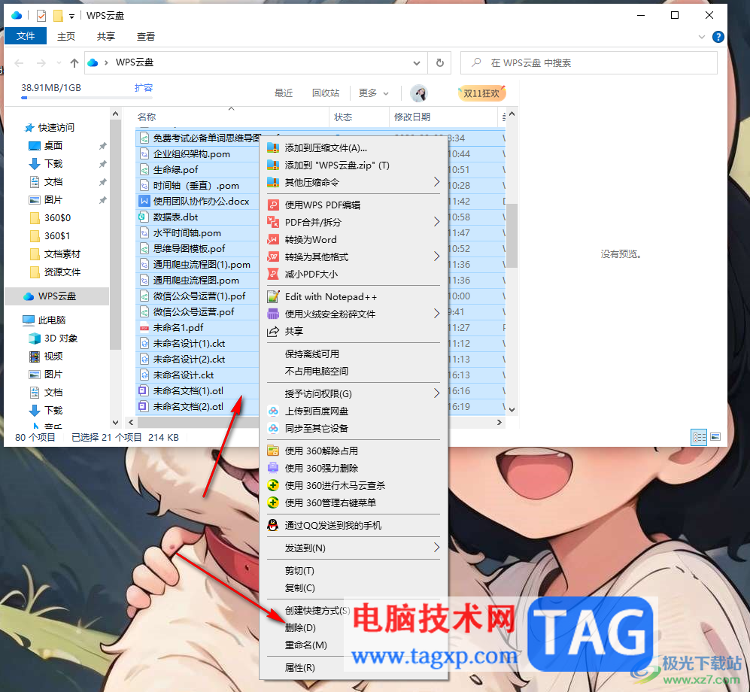Open the address bar history dropdown
750x692 pixels.
417,62
